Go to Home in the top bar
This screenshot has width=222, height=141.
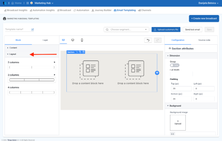tap(17, 3)
